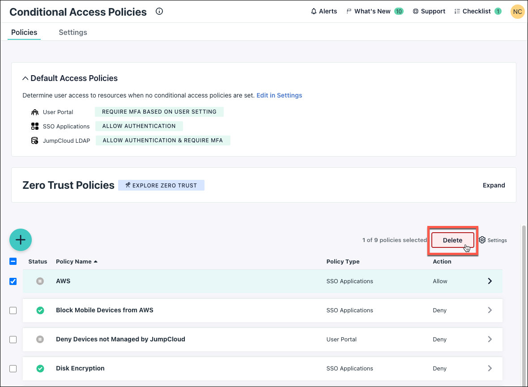The height and width of the screenshot is (387, 528).
Task: Expand the Zero Trust Policies section
Action: coord(494,185)
